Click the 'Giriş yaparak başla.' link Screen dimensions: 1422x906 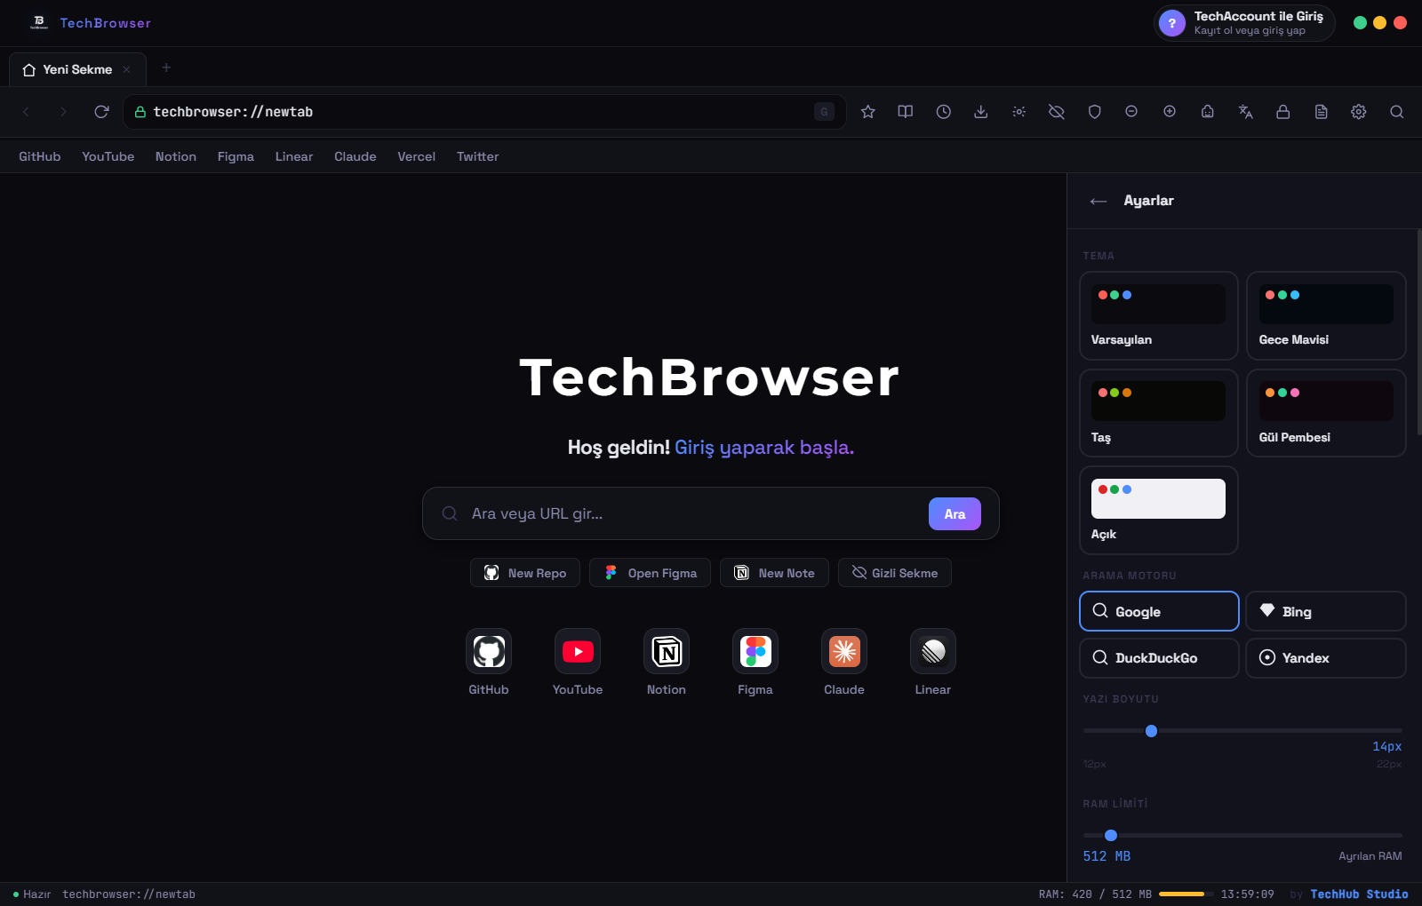(x=764, y=447)
